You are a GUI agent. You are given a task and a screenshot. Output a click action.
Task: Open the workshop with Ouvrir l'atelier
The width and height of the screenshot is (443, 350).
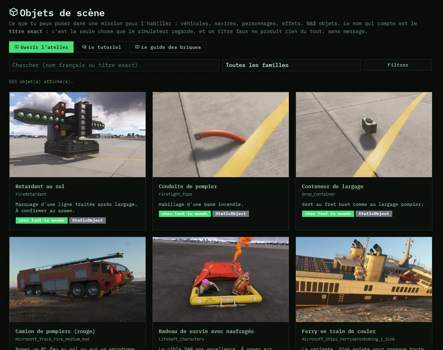41,47
